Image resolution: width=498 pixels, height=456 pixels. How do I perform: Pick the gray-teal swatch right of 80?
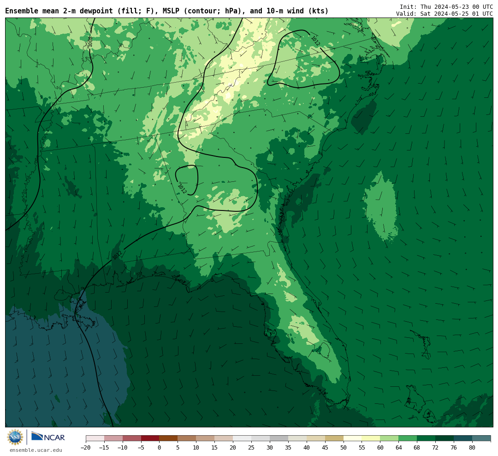[482, 438]
